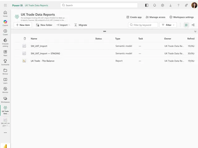Click Task column header
The image size is (198, 148).
tap(140, 39)
